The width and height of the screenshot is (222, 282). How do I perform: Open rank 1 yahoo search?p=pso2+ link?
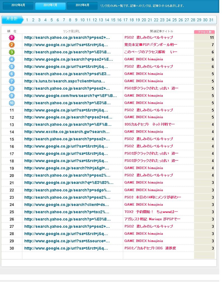(x=67, y=37)
